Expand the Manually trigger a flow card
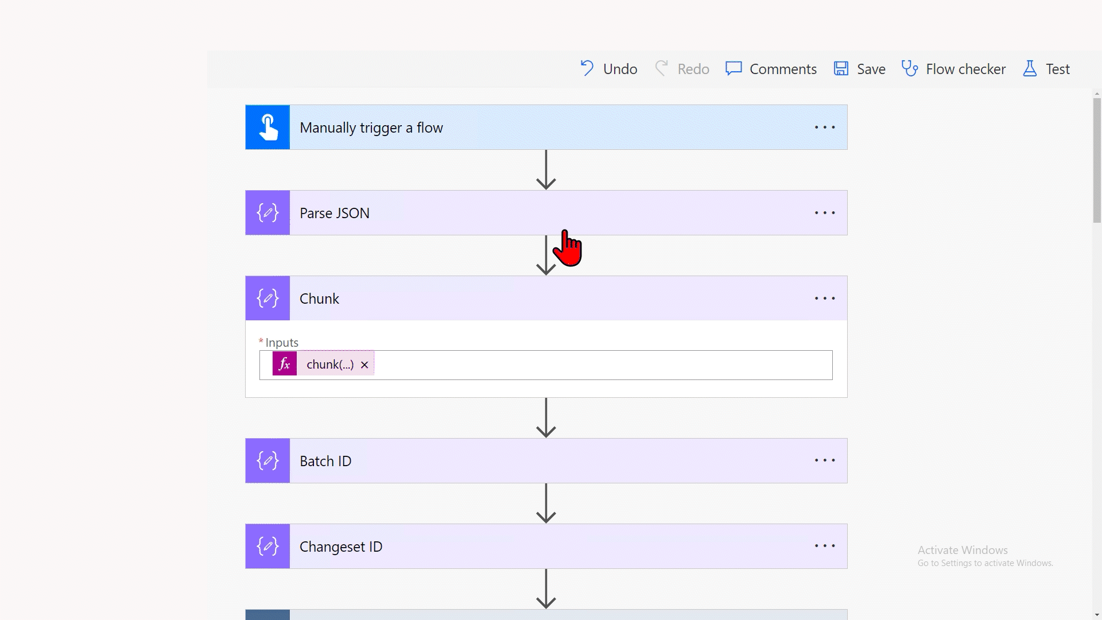 pos(546,127)
